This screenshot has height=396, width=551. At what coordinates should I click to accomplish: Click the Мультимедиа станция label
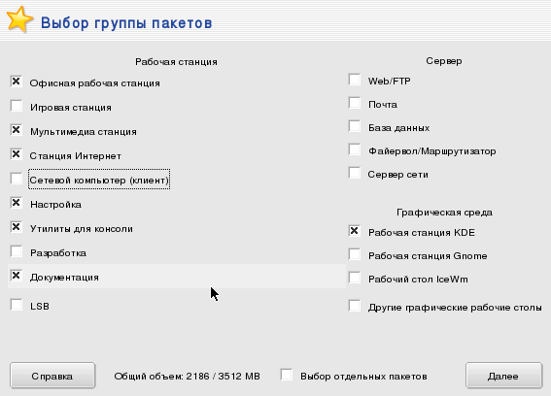84,132
